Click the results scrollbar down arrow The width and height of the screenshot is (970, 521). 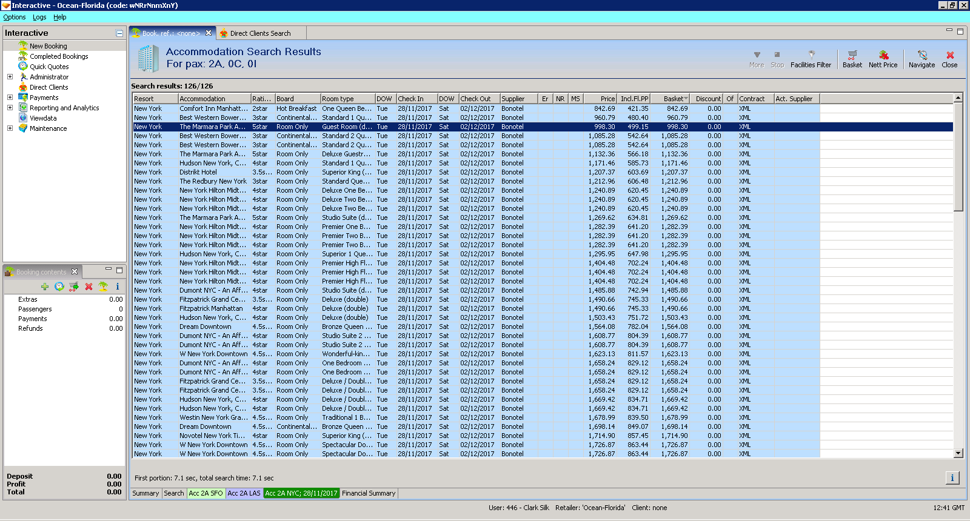pyautogui.click(x=958, y=453)
